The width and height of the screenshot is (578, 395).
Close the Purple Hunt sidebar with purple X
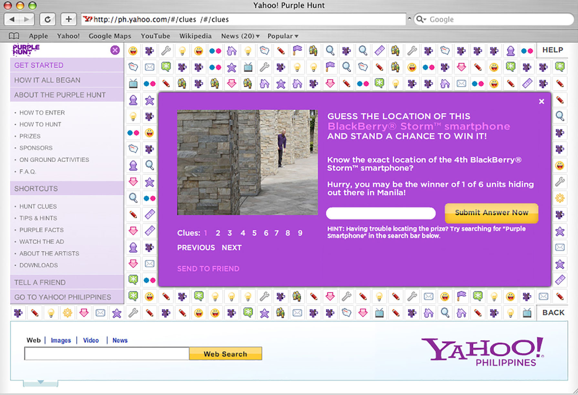pyautogui.click(x=115, y=50)
